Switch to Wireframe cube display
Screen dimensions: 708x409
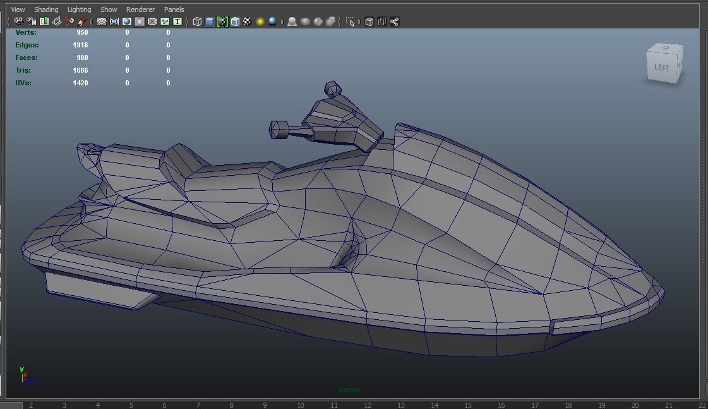[197, 21]
